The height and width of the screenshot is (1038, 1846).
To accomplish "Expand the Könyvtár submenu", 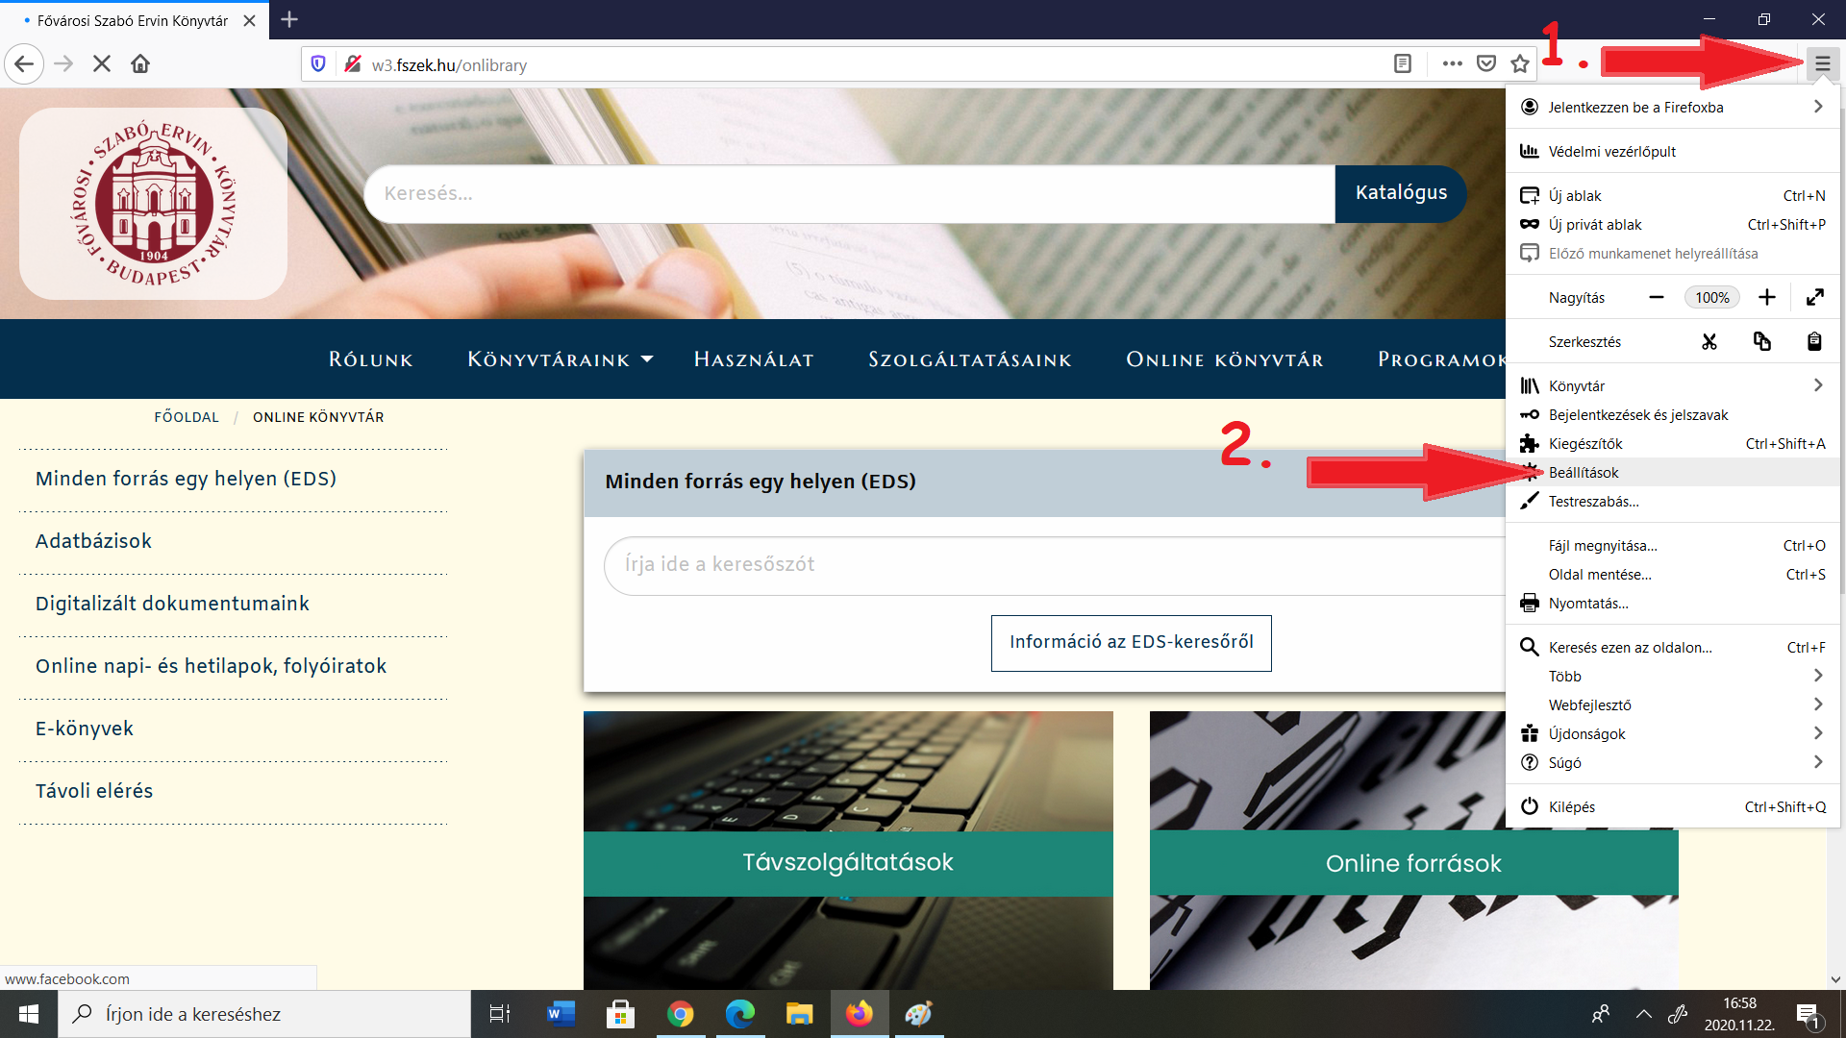I will (1673, 386).
